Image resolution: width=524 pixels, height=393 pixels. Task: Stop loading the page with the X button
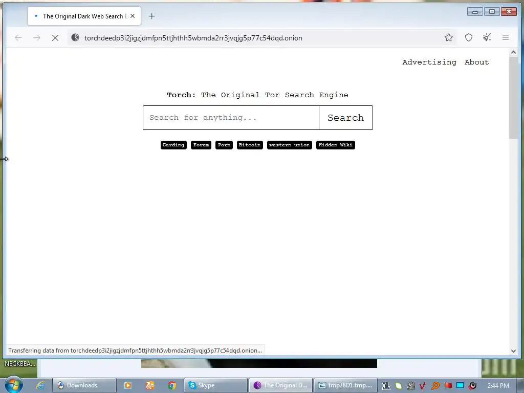(55, 38)
